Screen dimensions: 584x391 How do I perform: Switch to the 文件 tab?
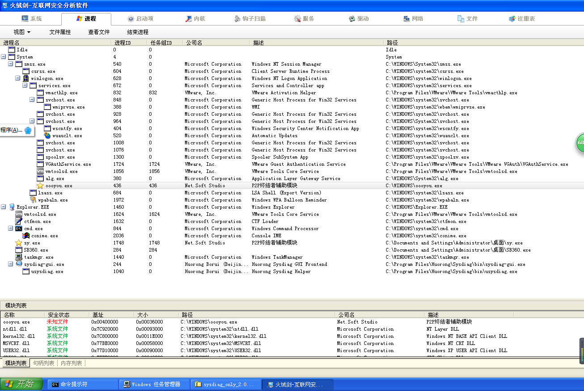[468, 19]
